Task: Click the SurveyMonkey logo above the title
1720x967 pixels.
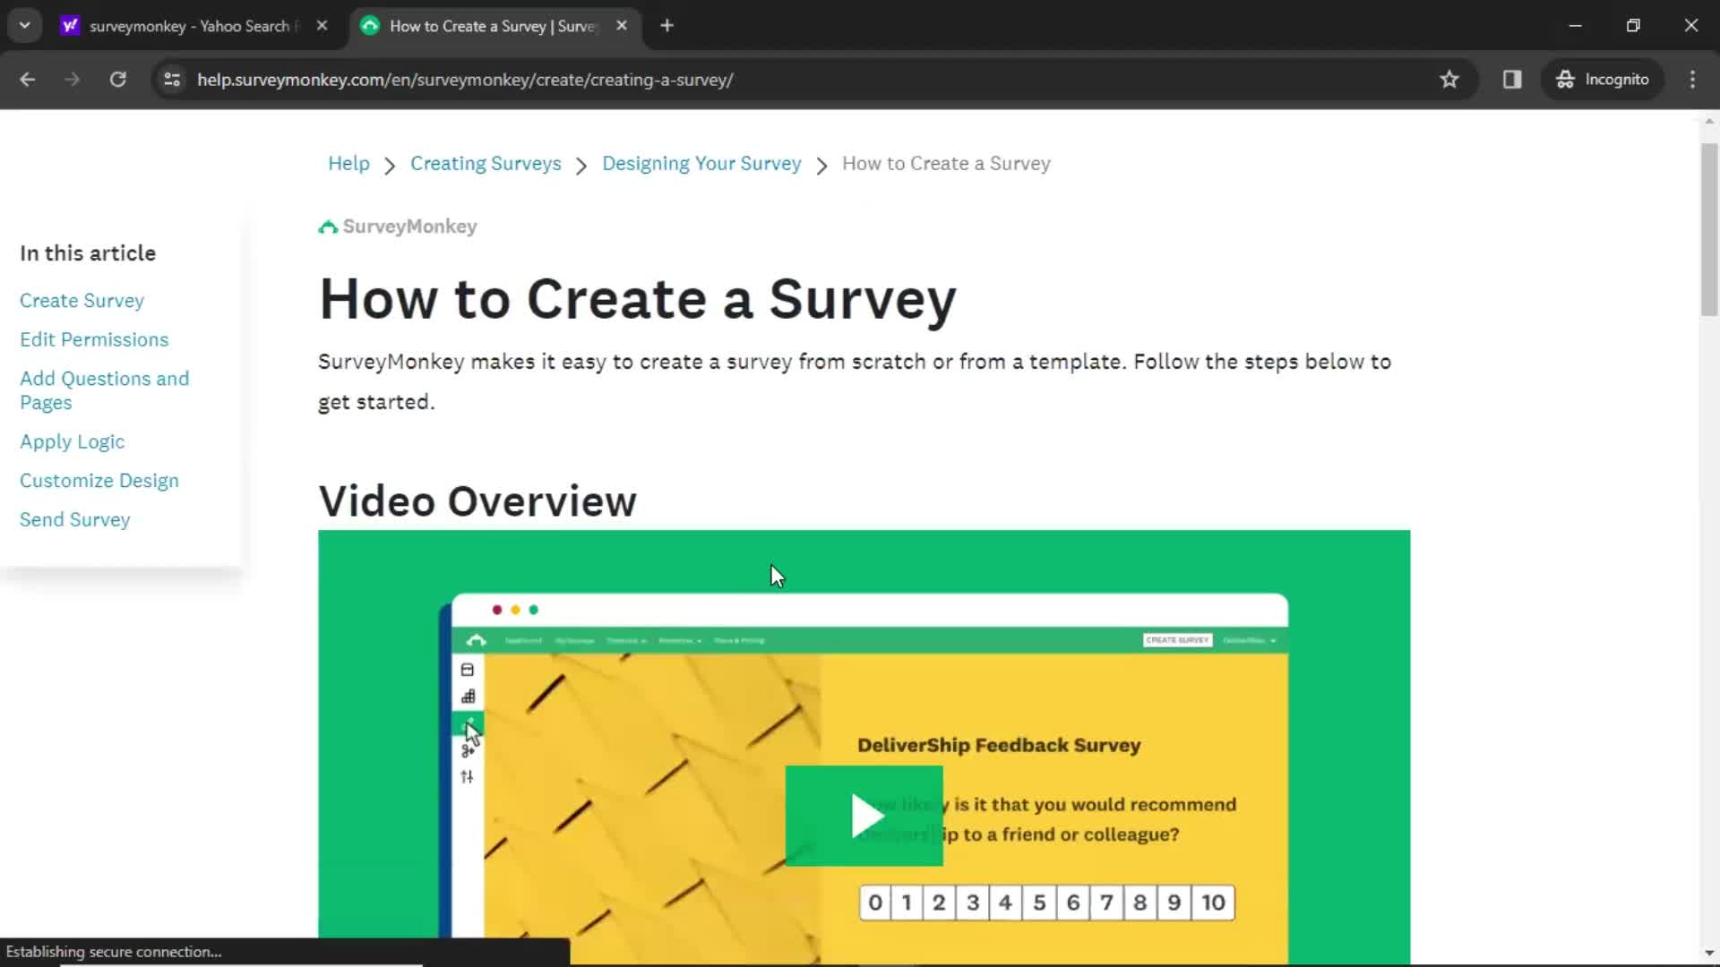Action: pos(398,227)
